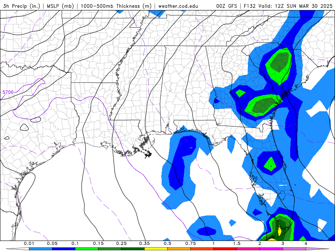Screen dimensions: 335x251
Task: Click the "0.01" legend label
Action: click(x=29, y=243)
